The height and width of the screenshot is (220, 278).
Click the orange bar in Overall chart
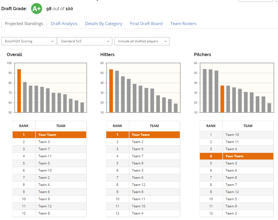[19, 91]
